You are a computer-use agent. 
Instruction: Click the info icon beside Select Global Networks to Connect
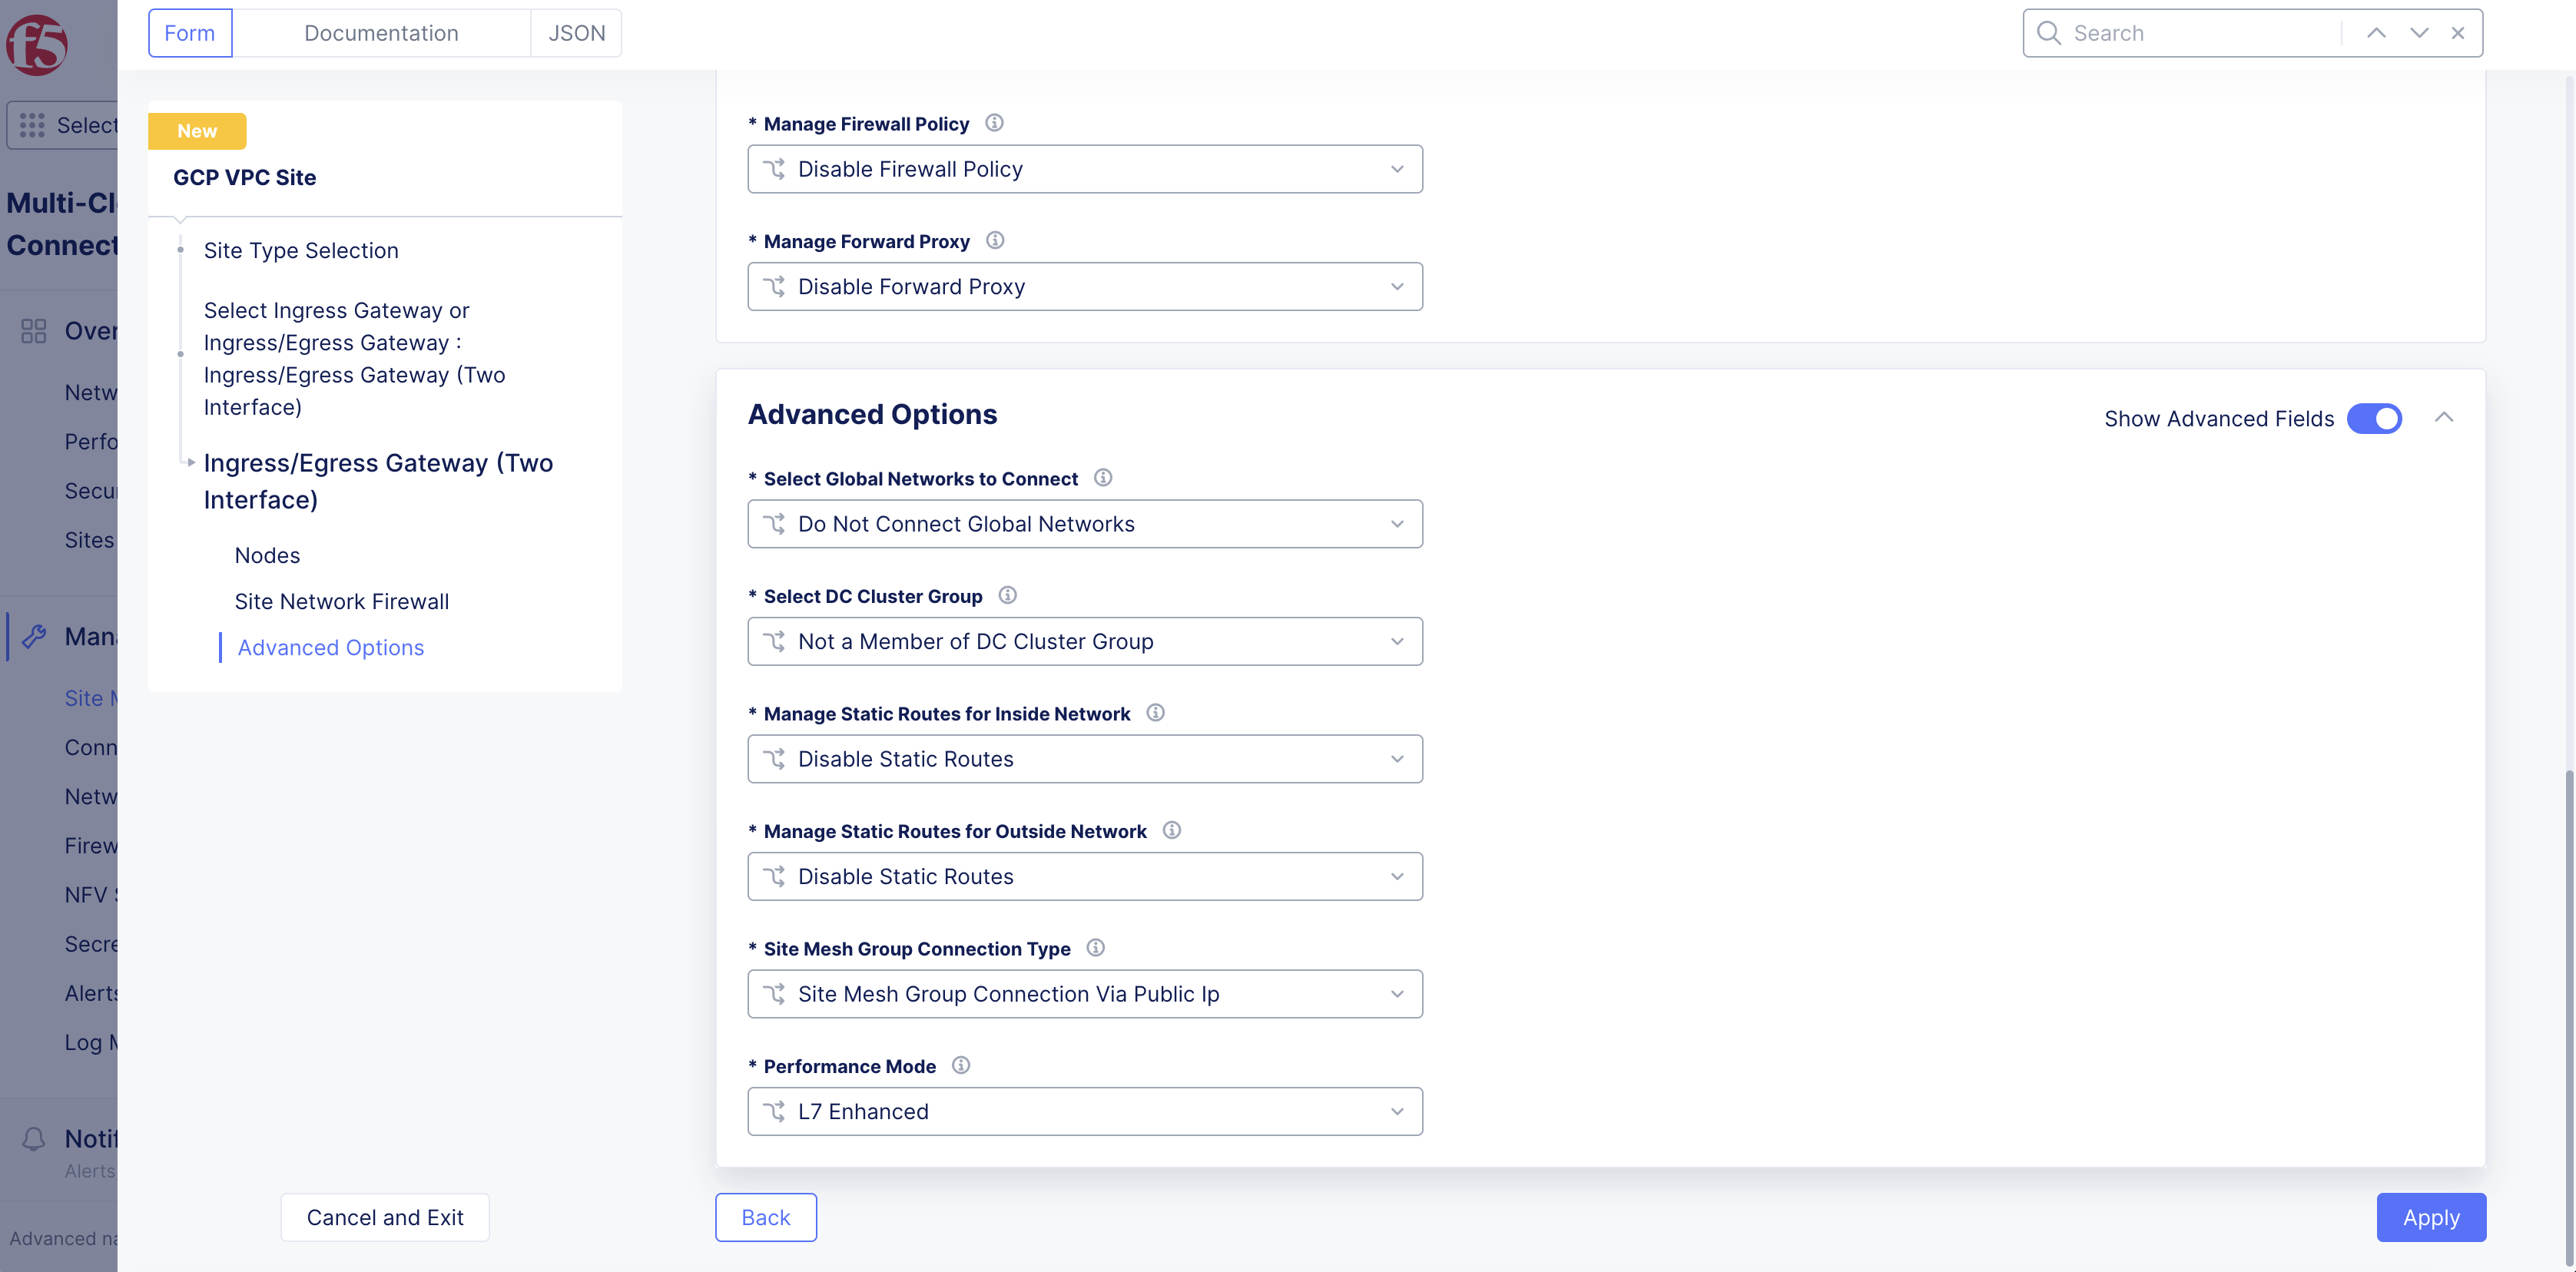[x=1104, y=478]
